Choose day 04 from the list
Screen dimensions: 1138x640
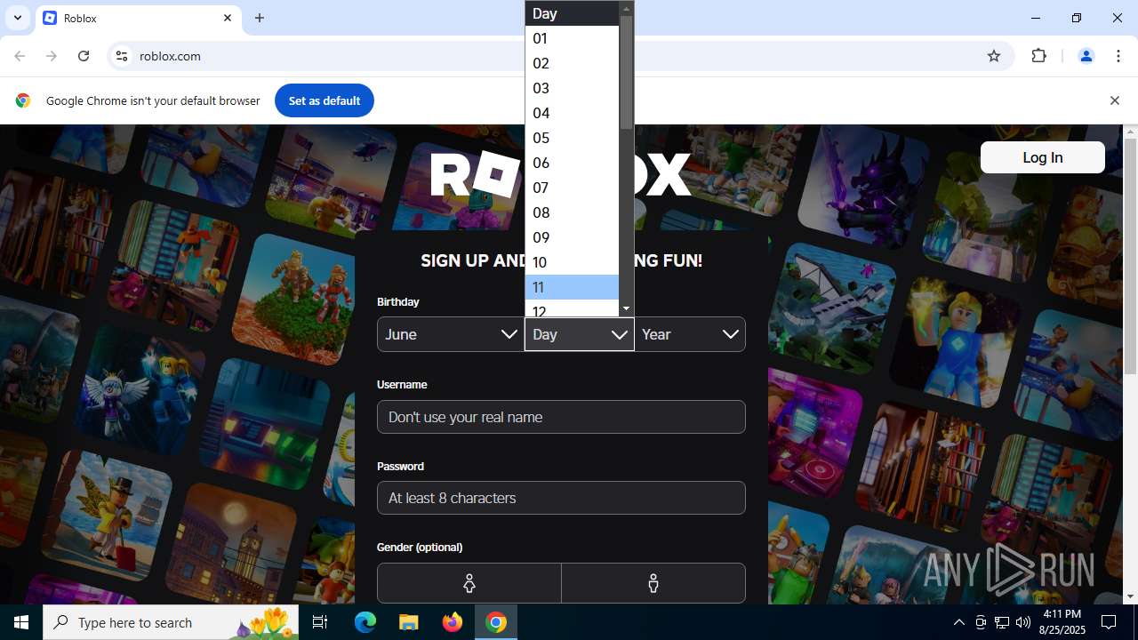click(572, 113)
